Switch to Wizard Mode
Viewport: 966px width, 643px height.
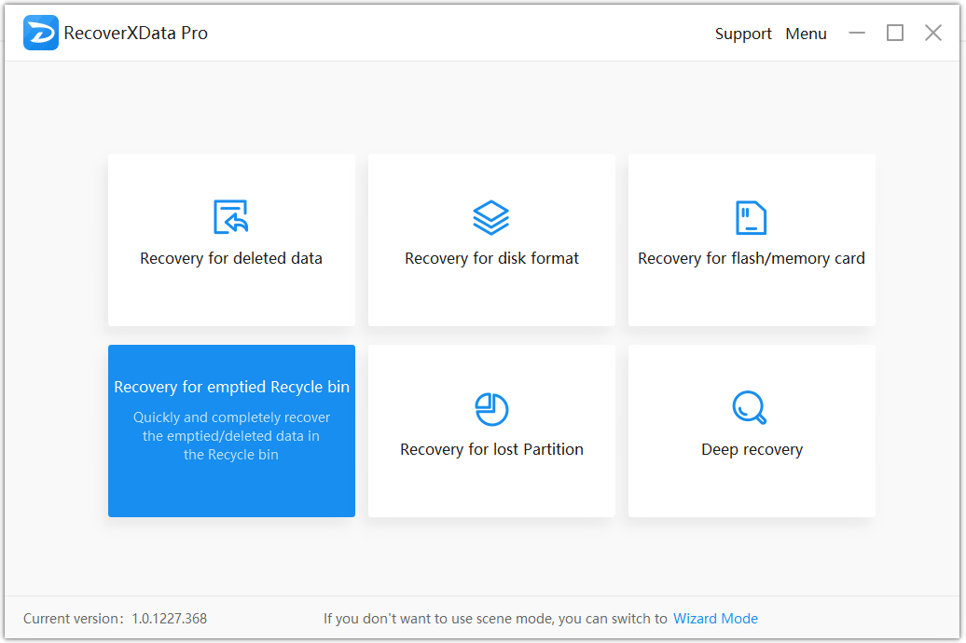[715, 618]
